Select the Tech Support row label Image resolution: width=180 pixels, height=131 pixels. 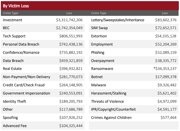tap(14, 36)
